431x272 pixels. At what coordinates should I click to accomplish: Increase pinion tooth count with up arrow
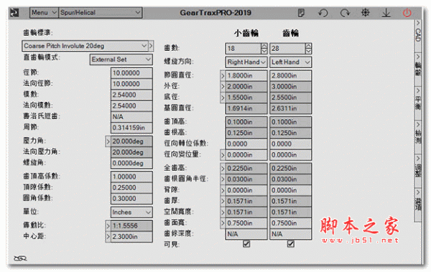coord(264,46)
